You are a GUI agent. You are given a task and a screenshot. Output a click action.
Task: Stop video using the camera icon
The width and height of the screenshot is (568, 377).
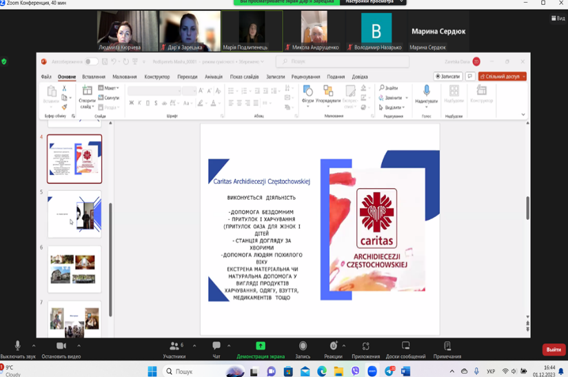point(61,346)
